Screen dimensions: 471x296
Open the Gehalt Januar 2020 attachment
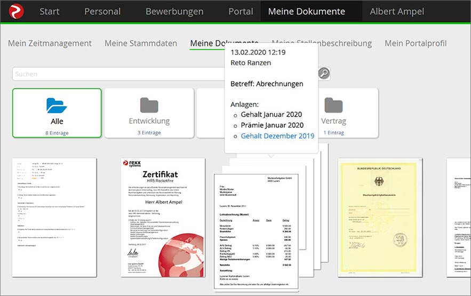pyautogui.click(x=272, y=114)
